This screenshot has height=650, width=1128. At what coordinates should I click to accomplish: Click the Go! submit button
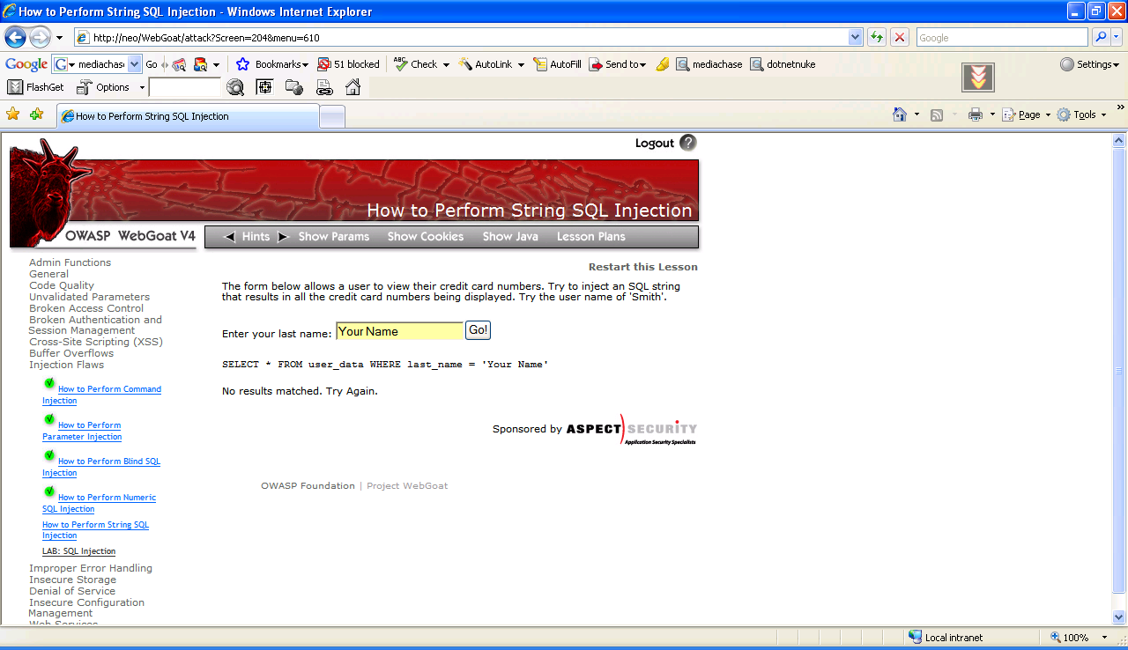pos(478,330)
